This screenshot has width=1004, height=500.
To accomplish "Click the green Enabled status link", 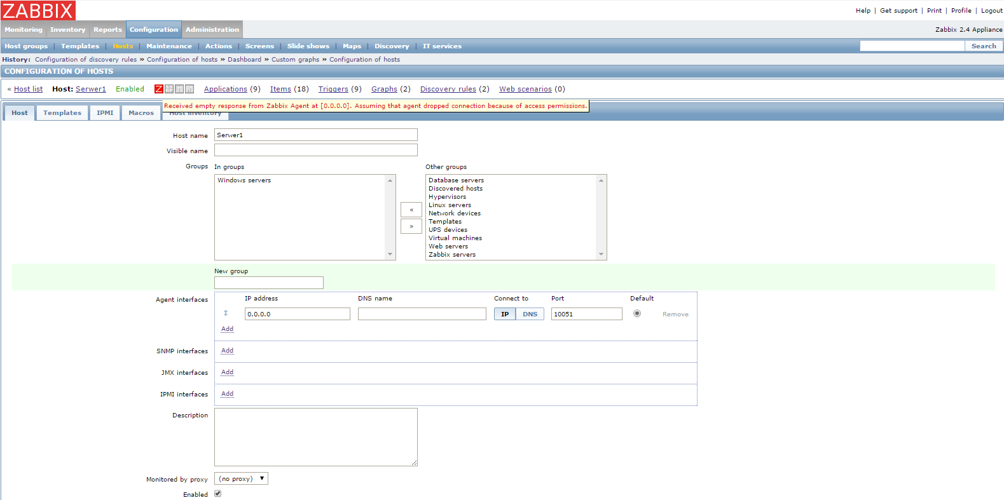I will 130,89.
